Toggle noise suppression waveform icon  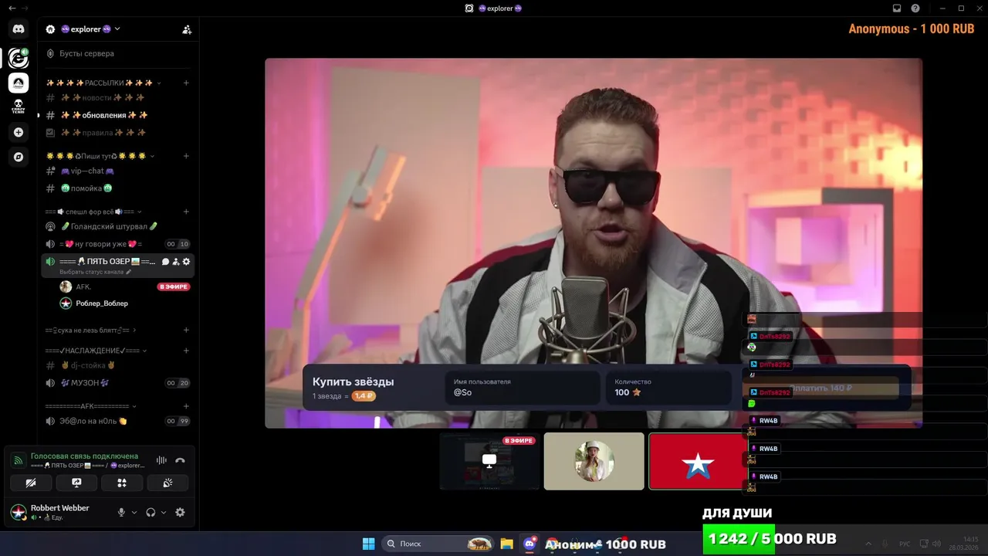[161, 460]
